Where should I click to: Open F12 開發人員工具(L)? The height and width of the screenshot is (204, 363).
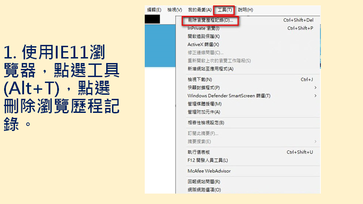click(x=207, y=160)
